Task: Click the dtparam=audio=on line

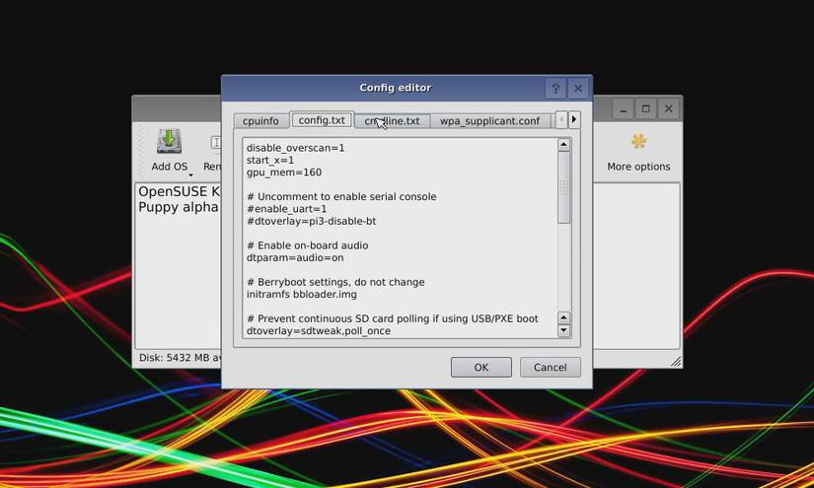Action: click(x=295, y=257)
